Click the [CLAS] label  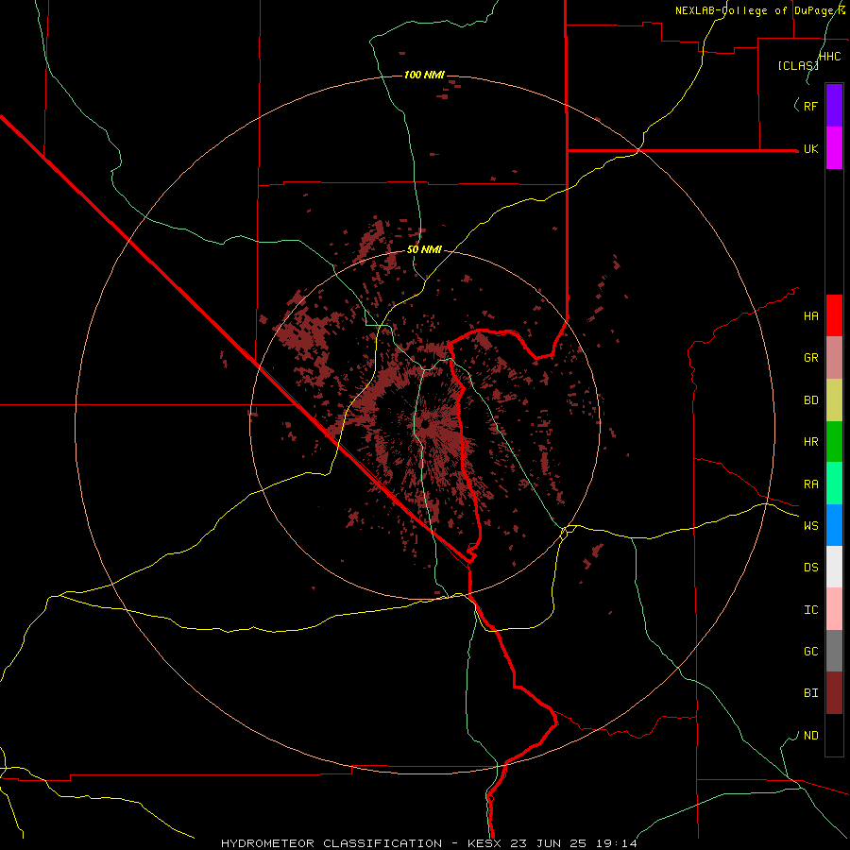pos(798,65)
